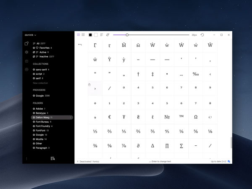This screenshot has height=189, width=252.
Task: Click Up to date 2.4.2 status
Action: point(218,161)
